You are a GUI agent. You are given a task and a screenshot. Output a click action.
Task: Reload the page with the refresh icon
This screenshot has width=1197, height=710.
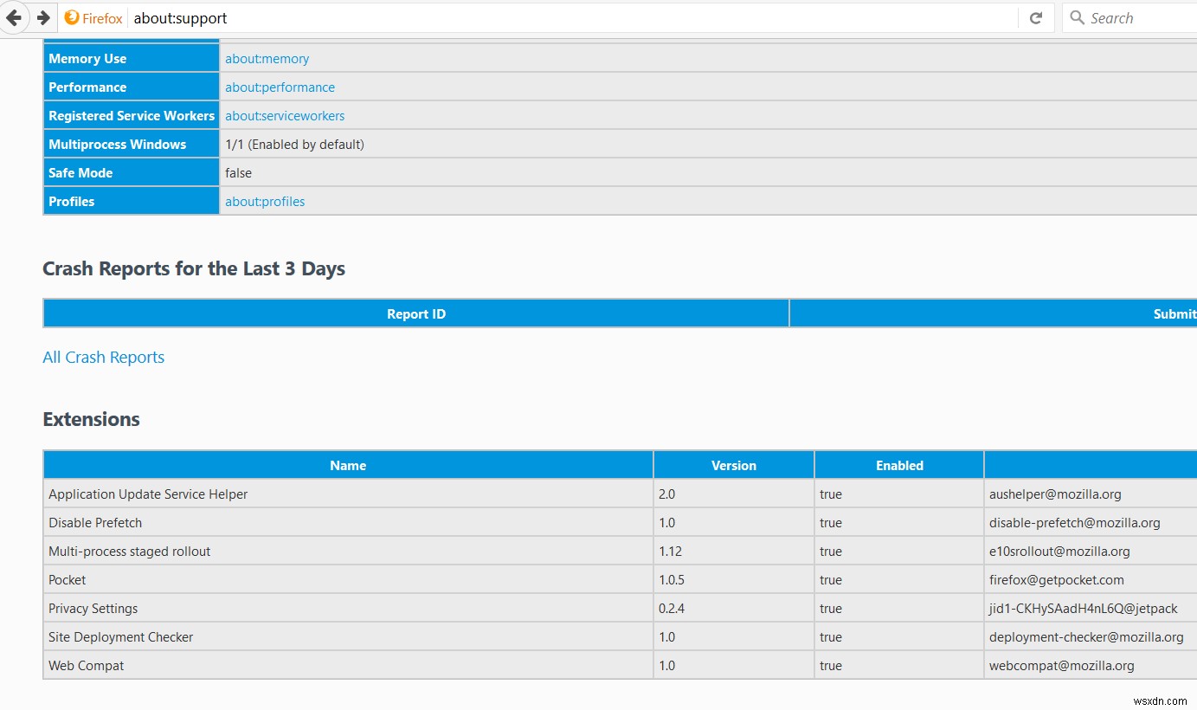coord(1035,17)
